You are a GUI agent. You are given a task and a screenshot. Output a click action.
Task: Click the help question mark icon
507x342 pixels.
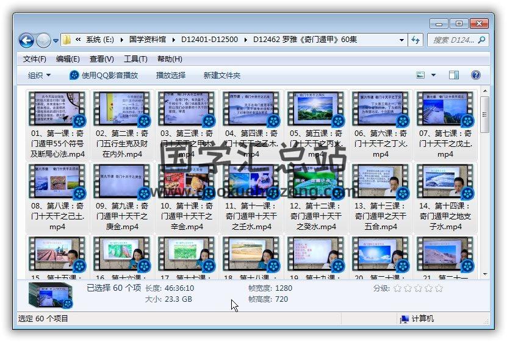(x=476, y=75)
